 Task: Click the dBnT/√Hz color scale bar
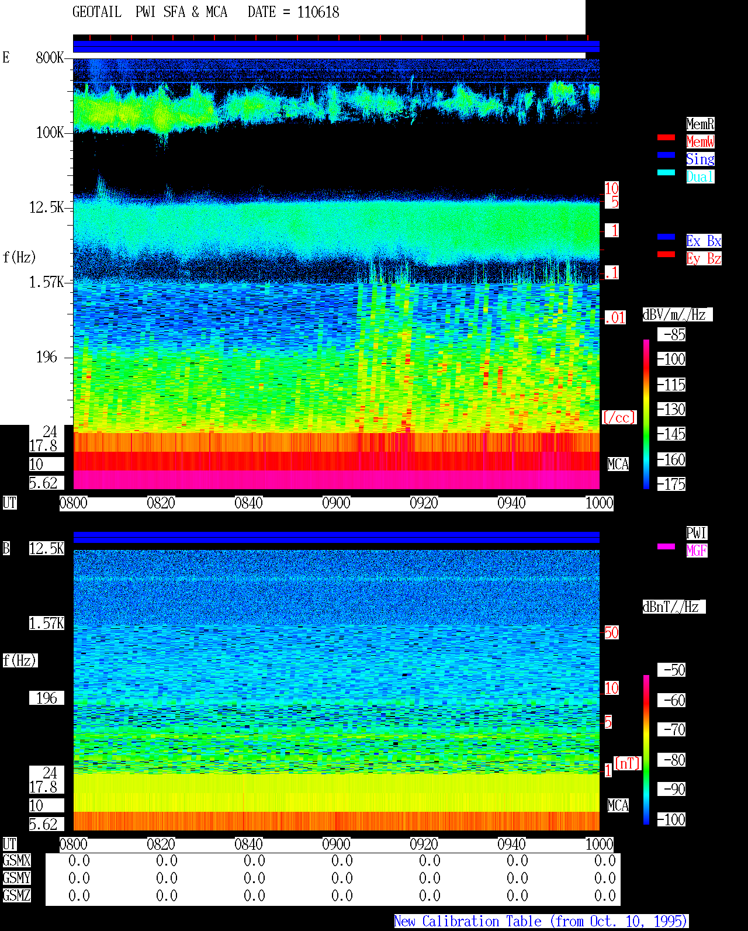[x=646, y=750]
